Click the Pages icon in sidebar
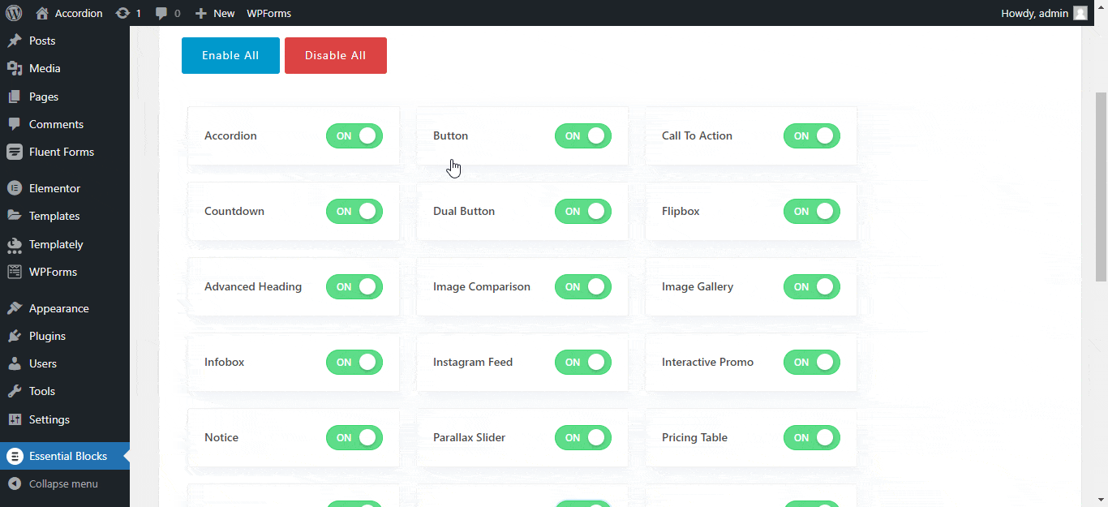Viewport: 1108px width, 507px height. pyautogui.click(x=15, y=97)
